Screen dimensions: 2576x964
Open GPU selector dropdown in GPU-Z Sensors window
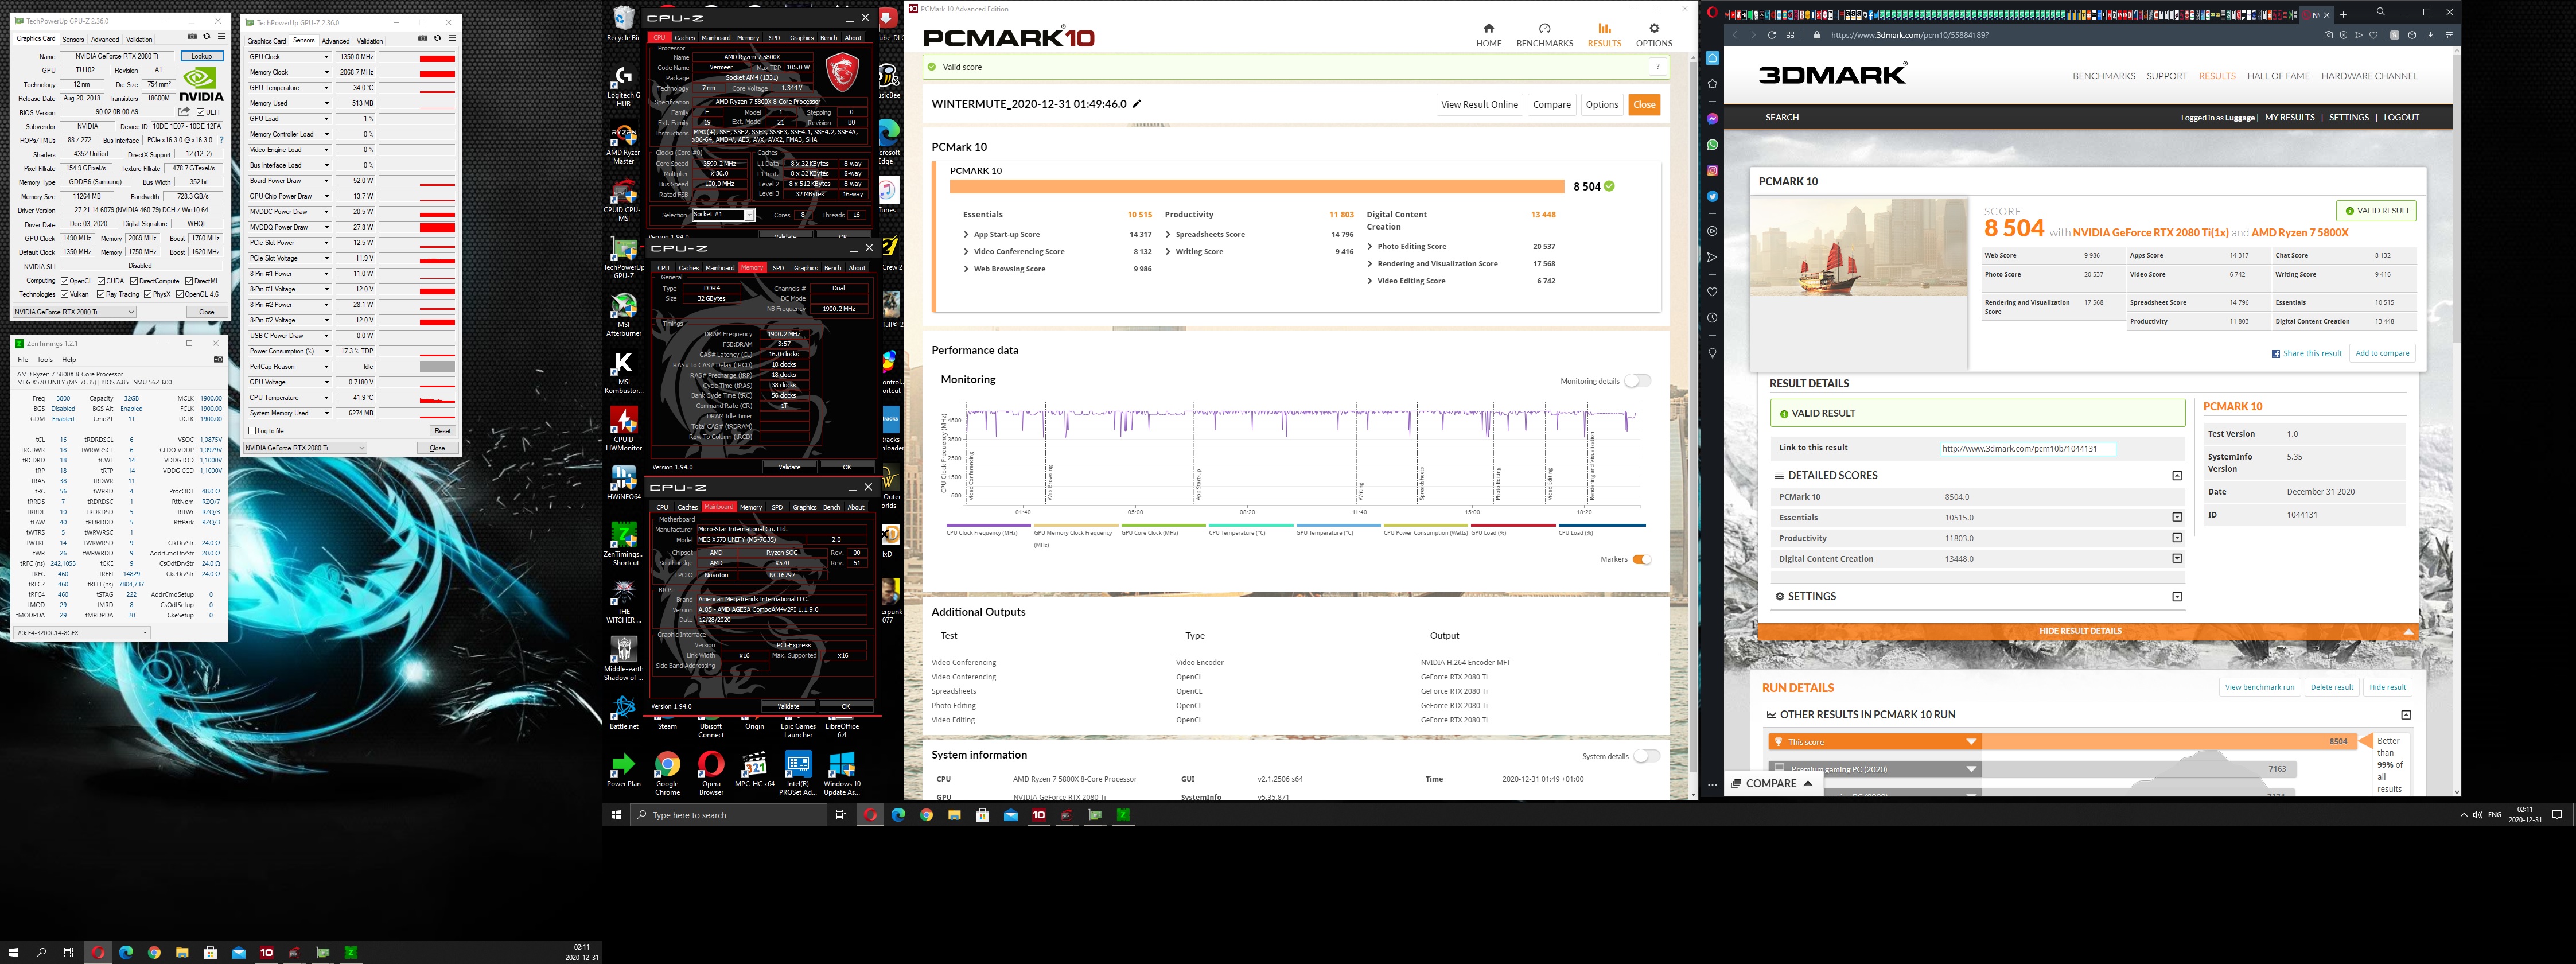305,448
